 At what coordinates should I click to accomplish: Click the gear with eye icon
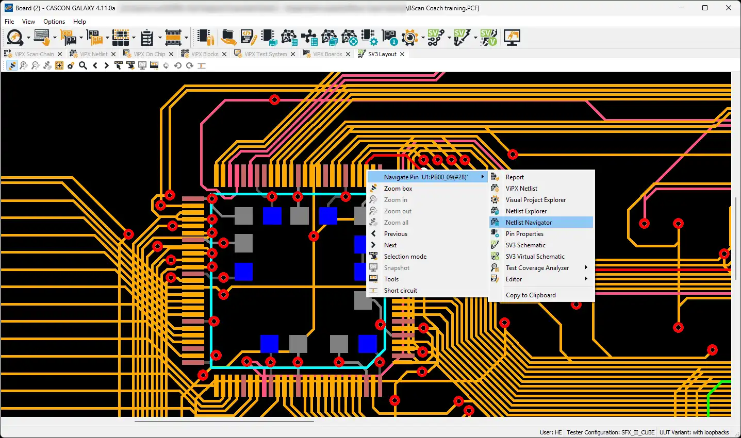[x=410, y=38]
